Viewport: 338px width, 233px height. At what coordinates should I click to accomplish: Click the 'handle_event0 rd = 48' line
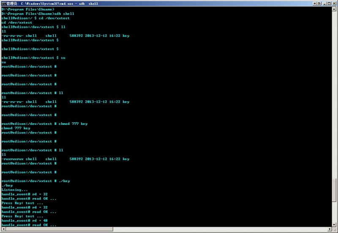pyautogui.click(x=25, y=220)
